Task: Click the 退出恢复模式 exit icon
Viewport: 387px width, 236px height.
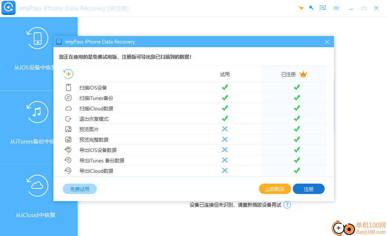Action: 68,119
